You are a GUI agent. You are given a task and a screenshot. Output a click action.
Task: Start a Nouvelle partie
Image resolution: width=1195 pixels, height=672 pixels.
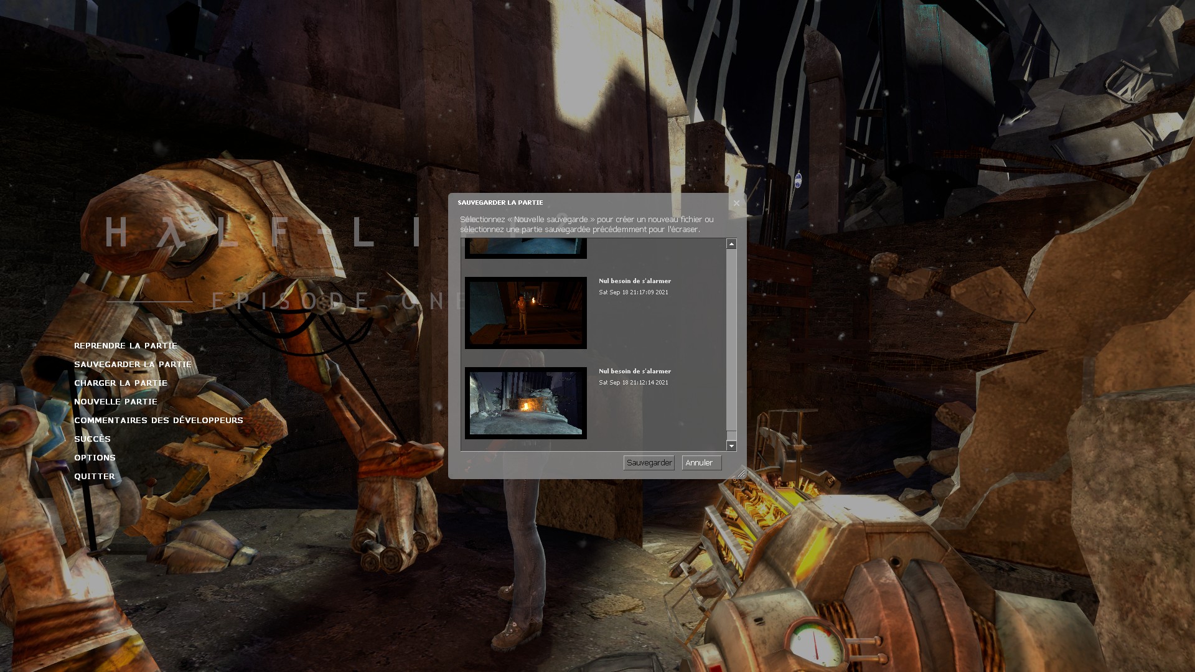tap(116, 402)
